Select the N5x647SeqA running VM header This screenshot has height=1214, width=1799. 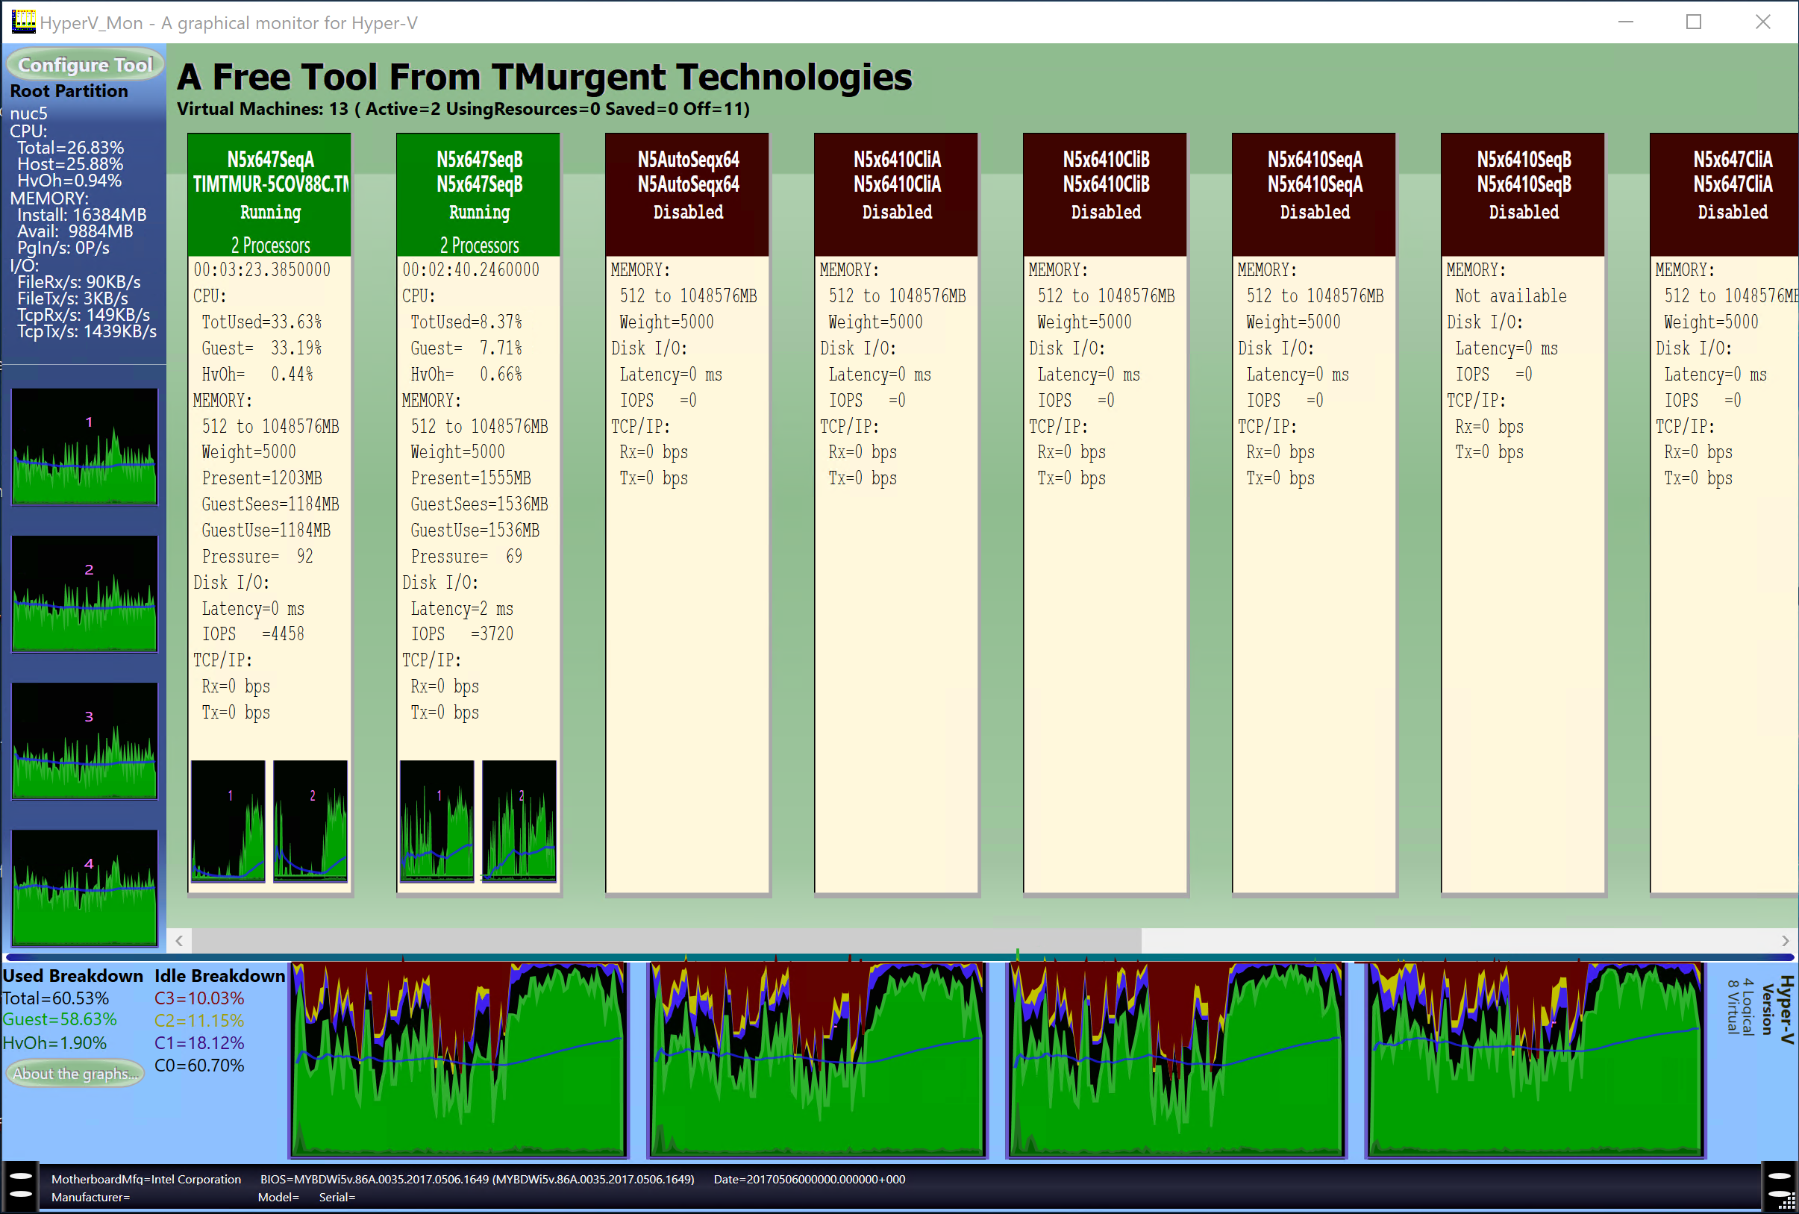pos(269,195)
